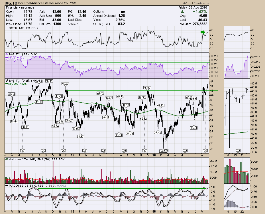Viewport: 265px width, 214px height.
Task: Click the 43.83 peak price label
Action: click(100, 93)
